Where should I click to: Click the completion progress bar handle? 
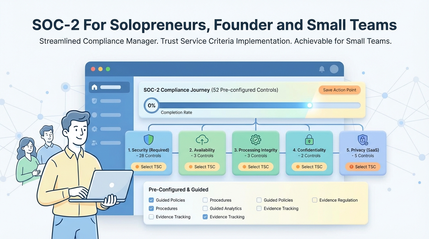click(310, 105)
